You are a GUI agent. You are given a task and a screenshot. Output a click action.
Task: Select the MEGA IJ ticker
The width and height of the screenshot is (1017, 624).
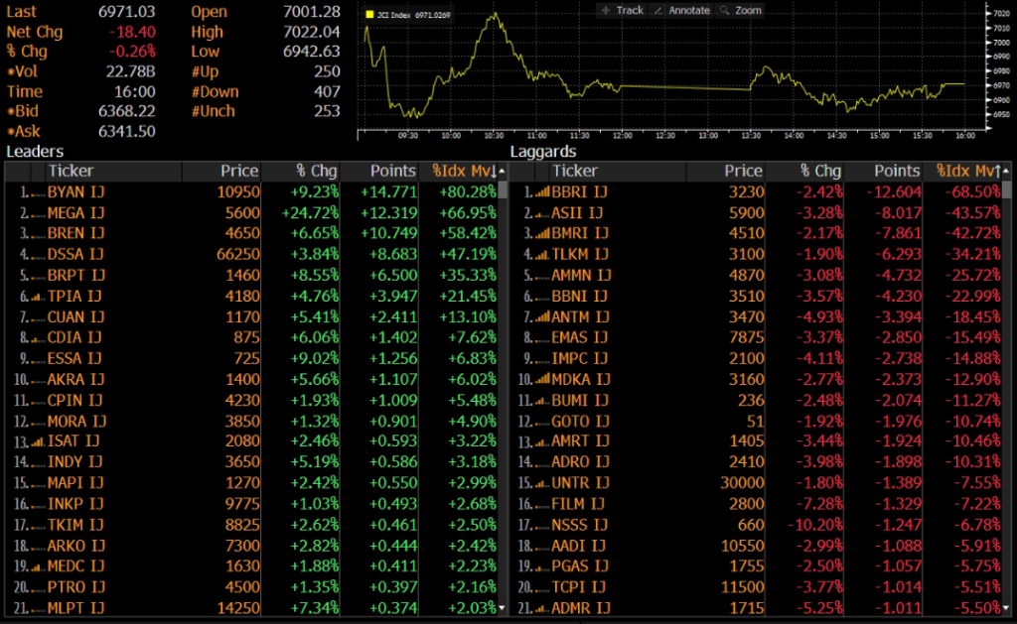[x=73, y=212]
